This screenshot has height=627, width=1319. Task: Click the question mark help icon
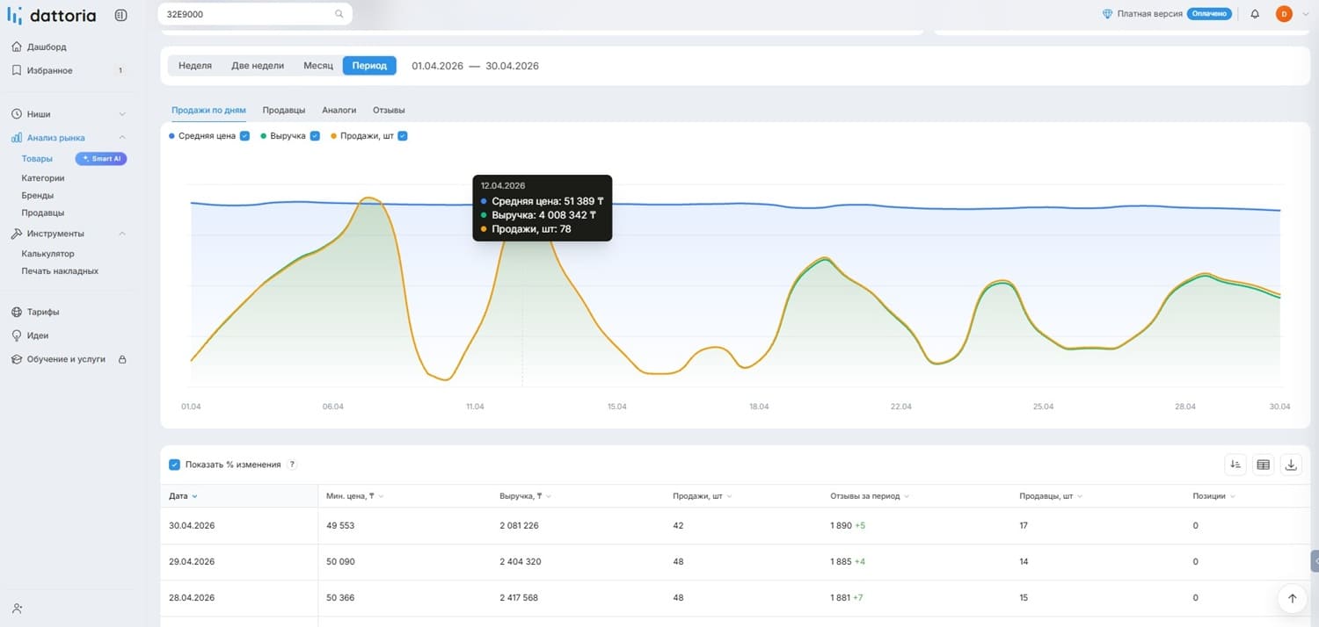pos(292,465)
